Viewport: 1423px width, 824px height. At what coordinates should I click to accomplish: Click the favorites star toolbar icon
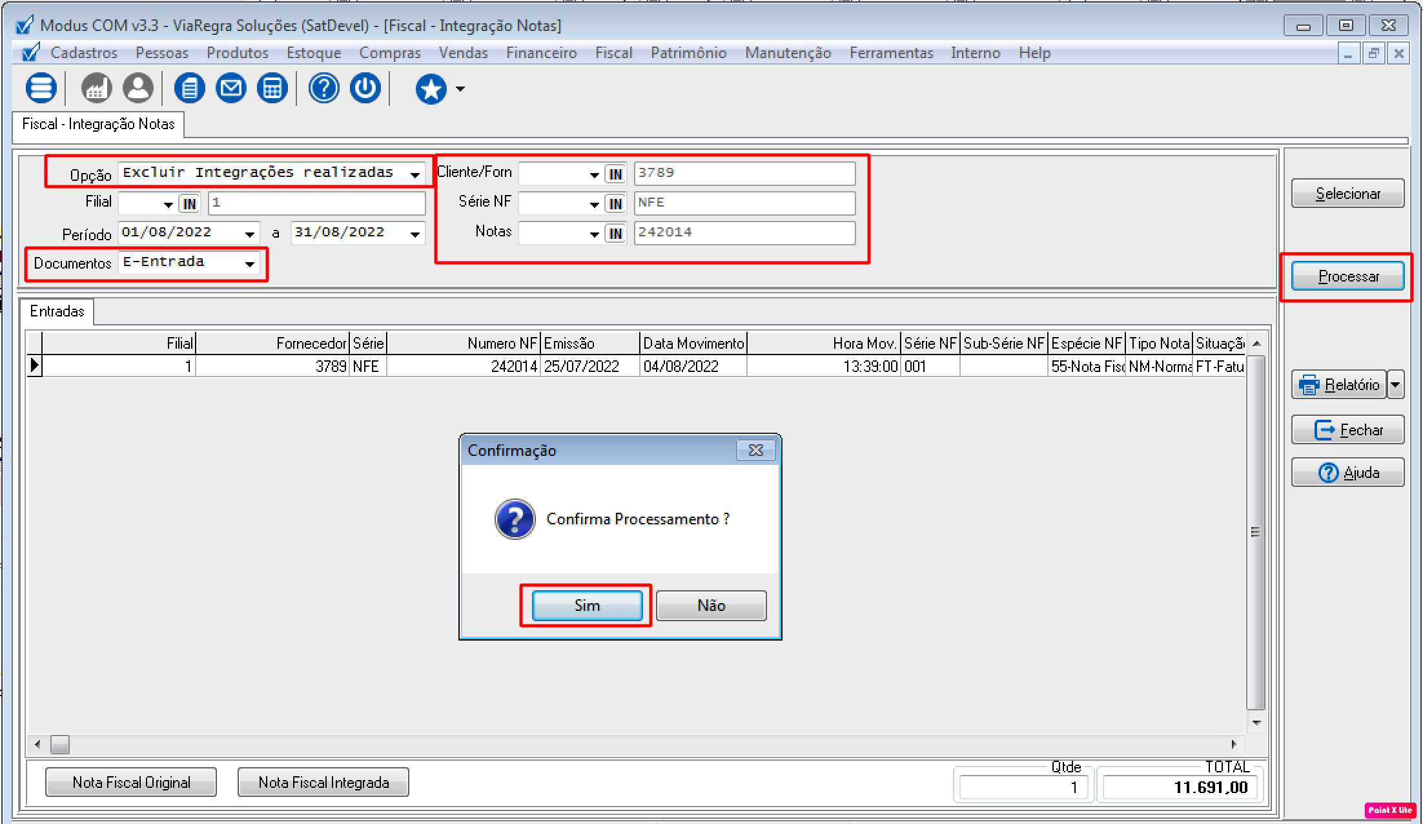click(x=431, y=88)
